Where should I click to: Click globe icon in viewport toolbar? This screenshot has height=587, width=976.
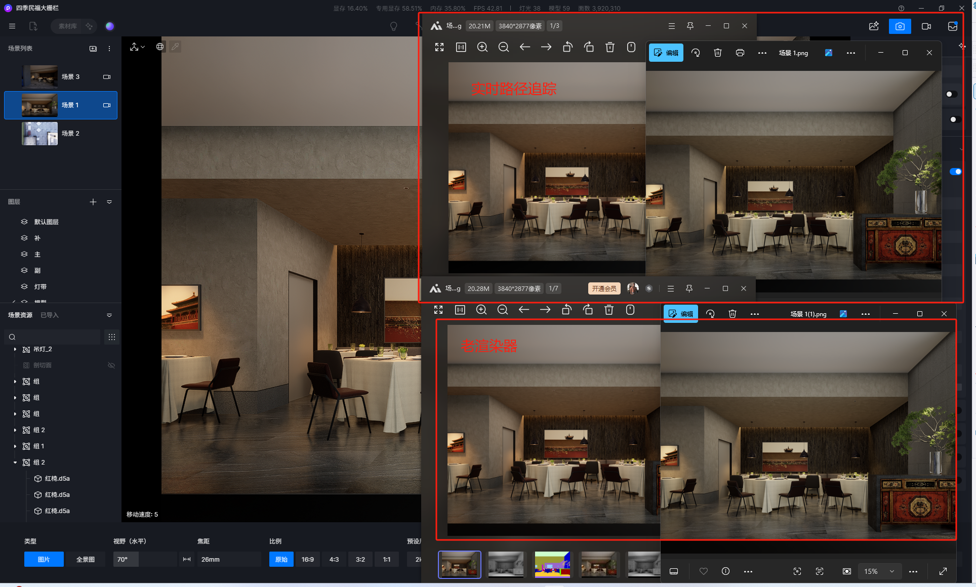click(160, 47)
